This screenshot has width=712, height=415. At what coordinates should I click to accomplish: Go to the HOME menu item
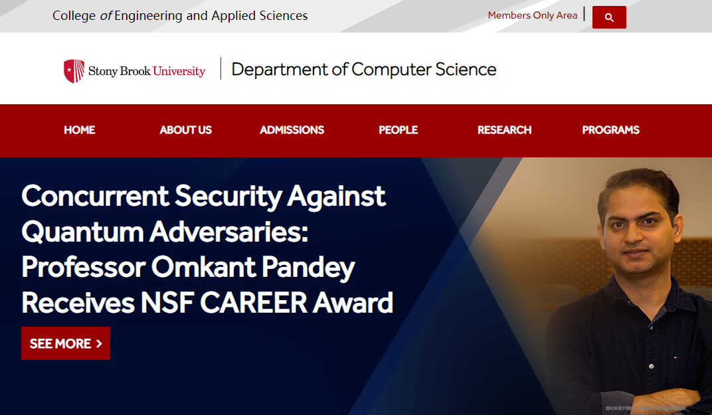[80, 130]
